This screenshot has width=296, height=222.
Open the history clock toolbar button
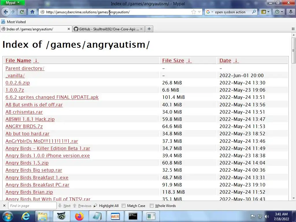(x=279, y=12)
